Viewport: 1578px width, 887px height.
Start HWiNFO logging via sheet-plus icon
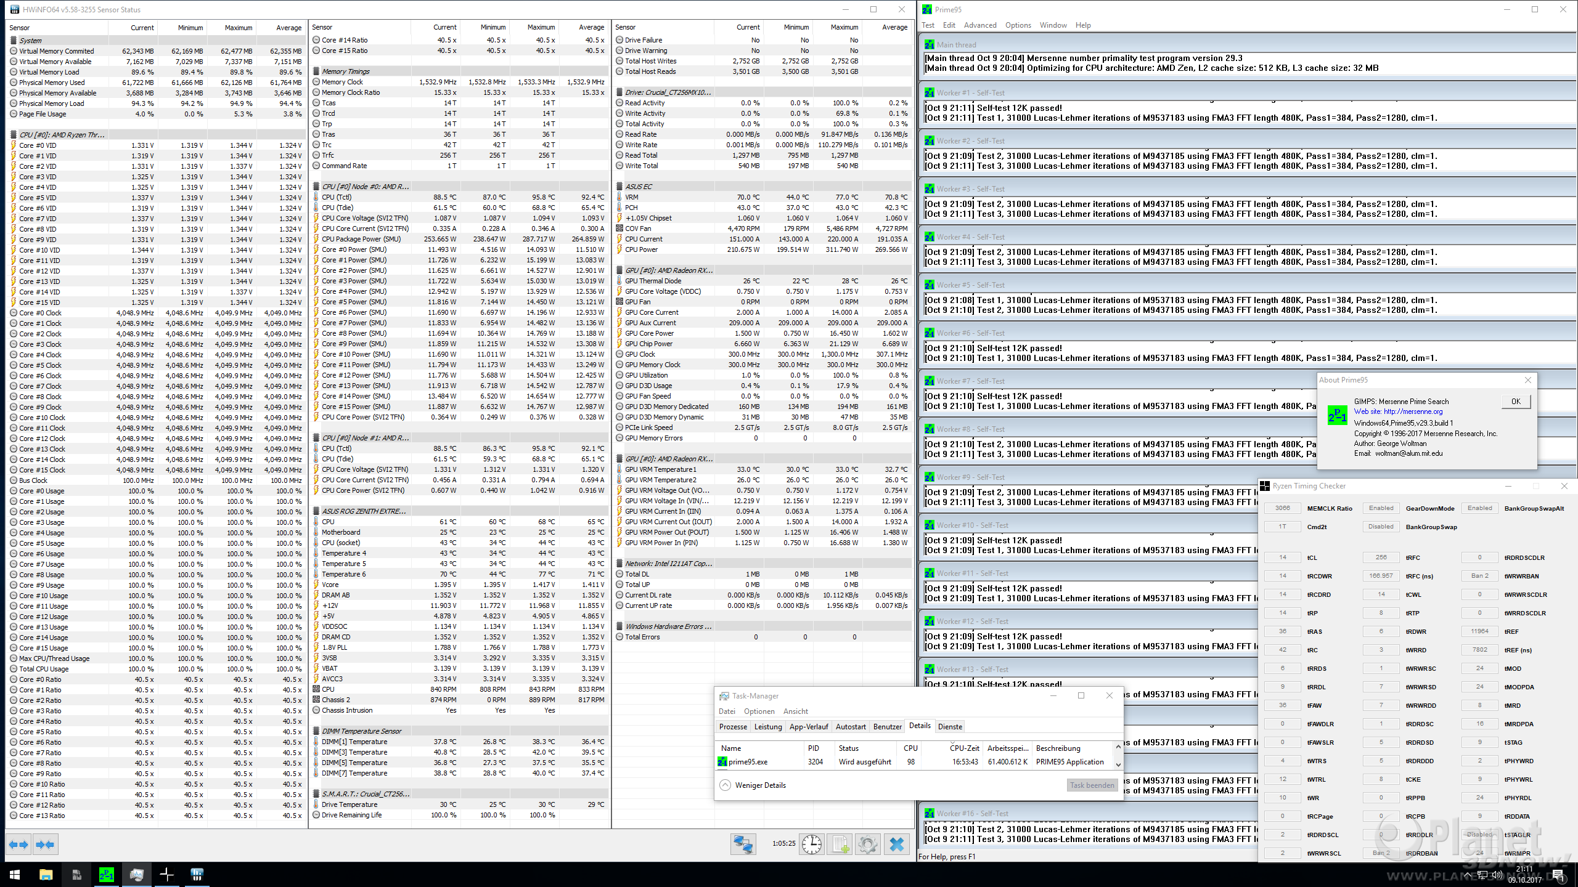click(840, 844)
